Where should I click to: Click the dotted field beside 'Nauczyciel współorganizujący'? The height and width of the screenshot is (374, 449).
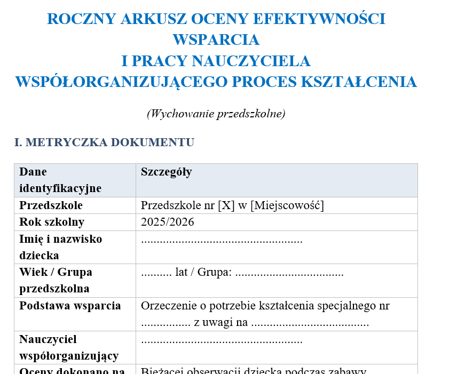point(222,341)
